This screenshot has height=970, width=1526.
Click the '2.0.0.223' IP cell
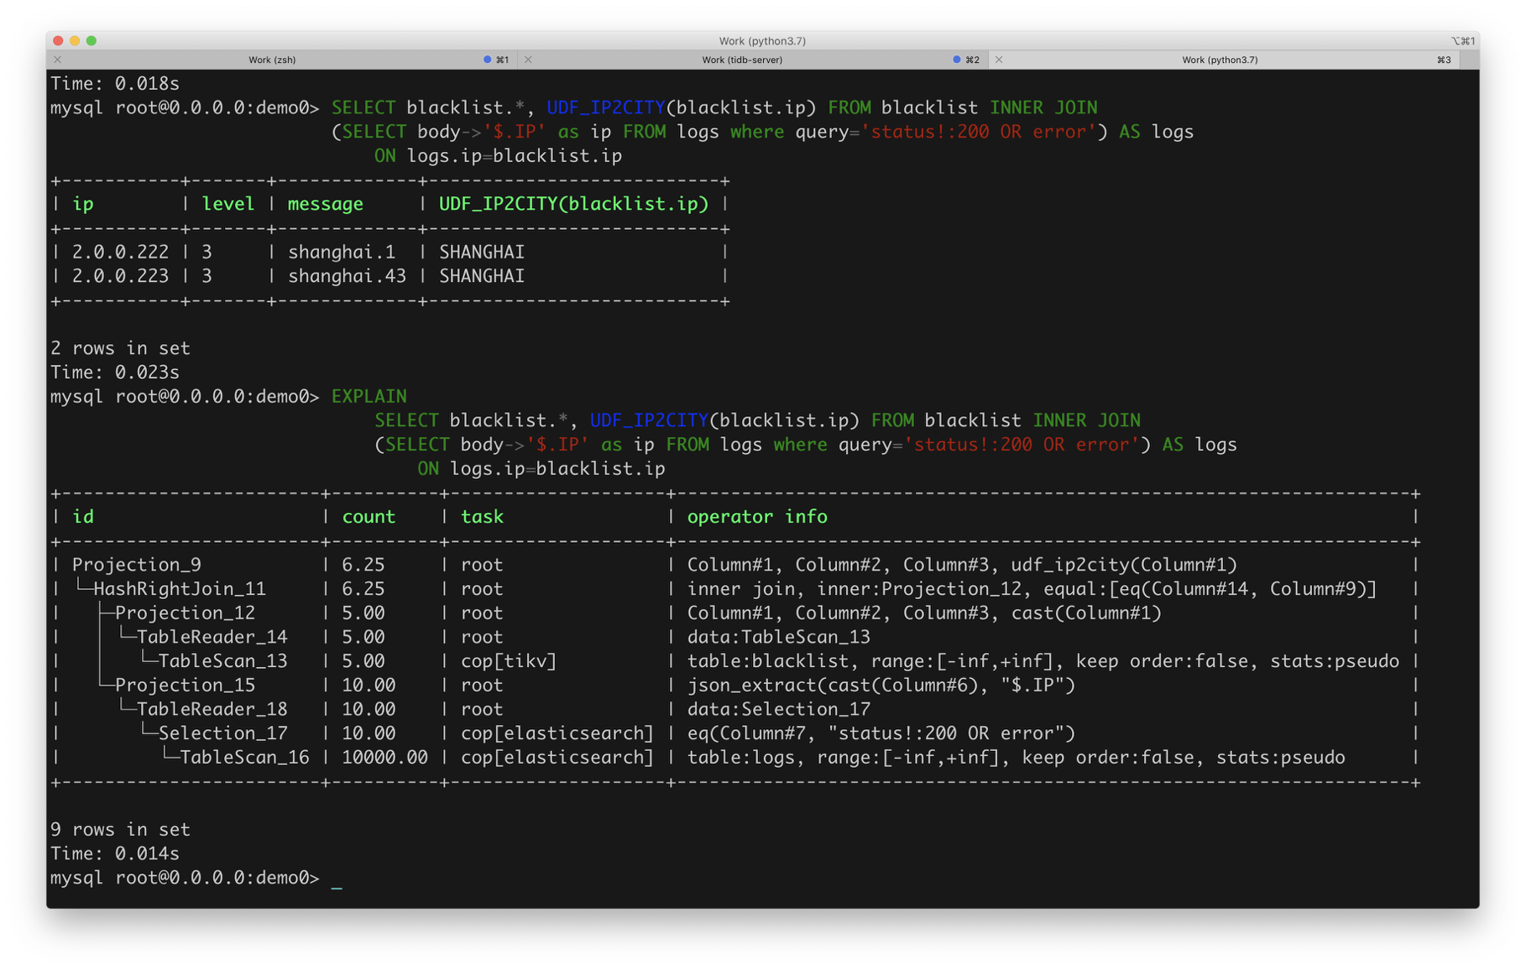click(x=120, y=276)
